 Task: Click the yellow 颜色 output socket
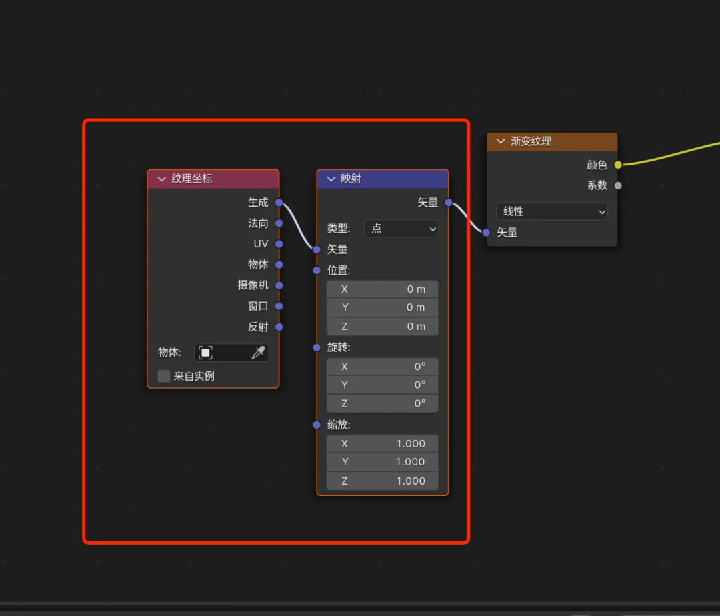coord(618,165)
